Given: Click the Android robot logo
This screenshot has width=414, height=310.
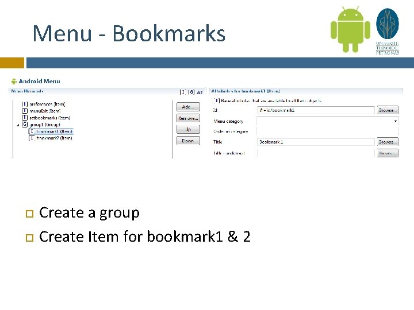Looking at the screenshot, I should (350, 29).
